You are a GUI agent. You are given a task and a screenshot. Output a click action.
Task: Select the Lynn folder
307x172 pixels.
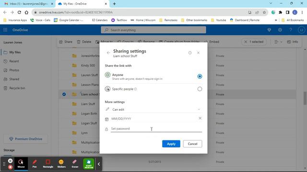click(84, 133)
